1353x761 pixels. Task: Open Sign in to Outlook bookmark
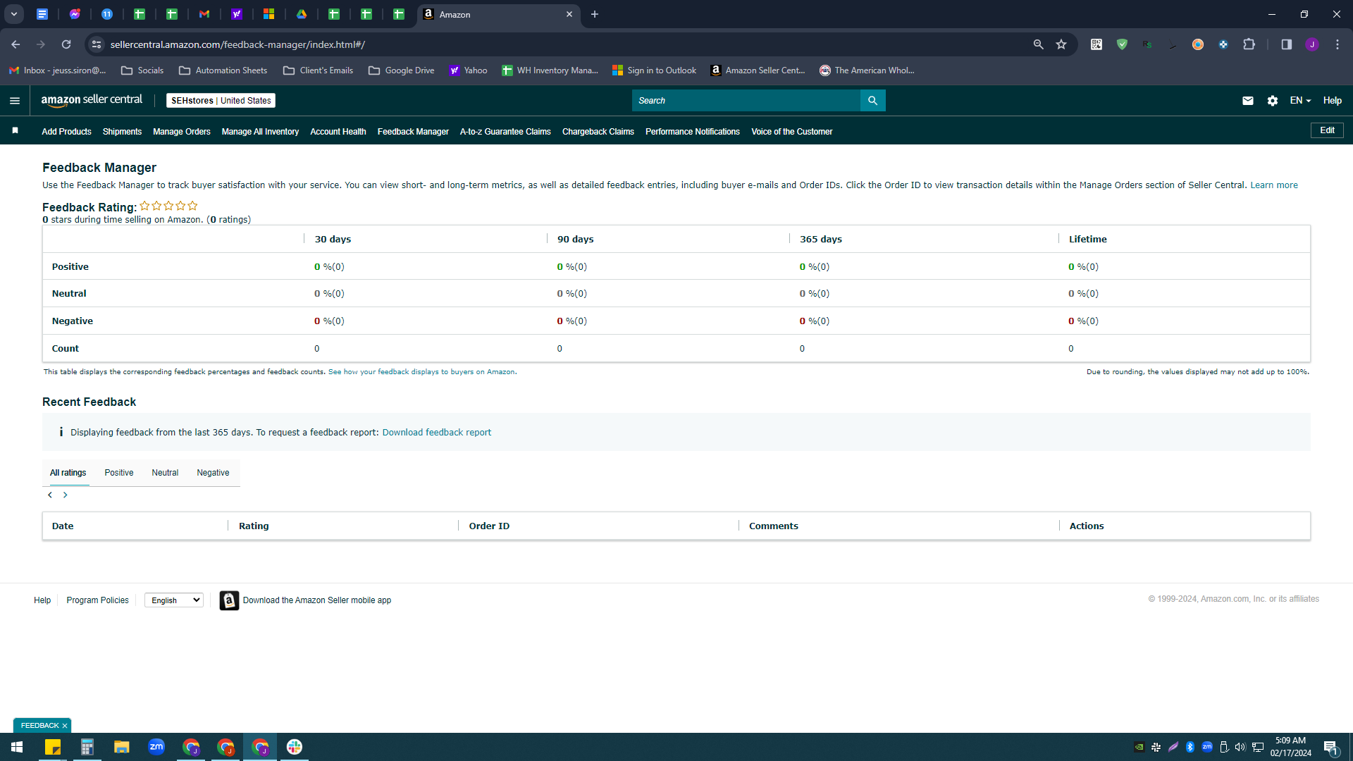pyautogui.click(x=654, y=70)
